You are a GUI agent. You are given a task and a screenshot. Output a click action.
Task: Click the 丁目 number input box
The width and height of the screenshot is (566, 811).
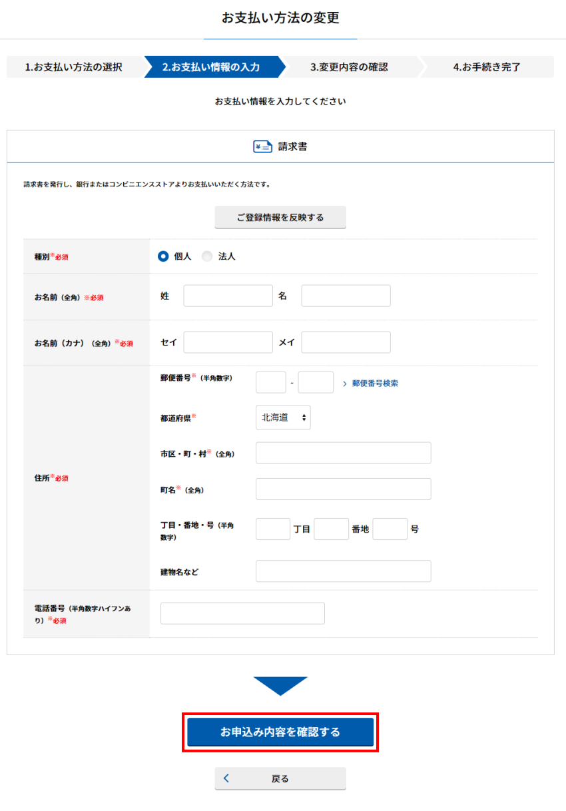273,529
